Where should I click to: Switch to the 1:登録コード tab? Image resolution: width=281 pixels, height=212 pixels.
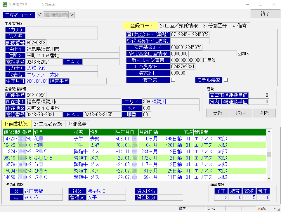[140, 26]
